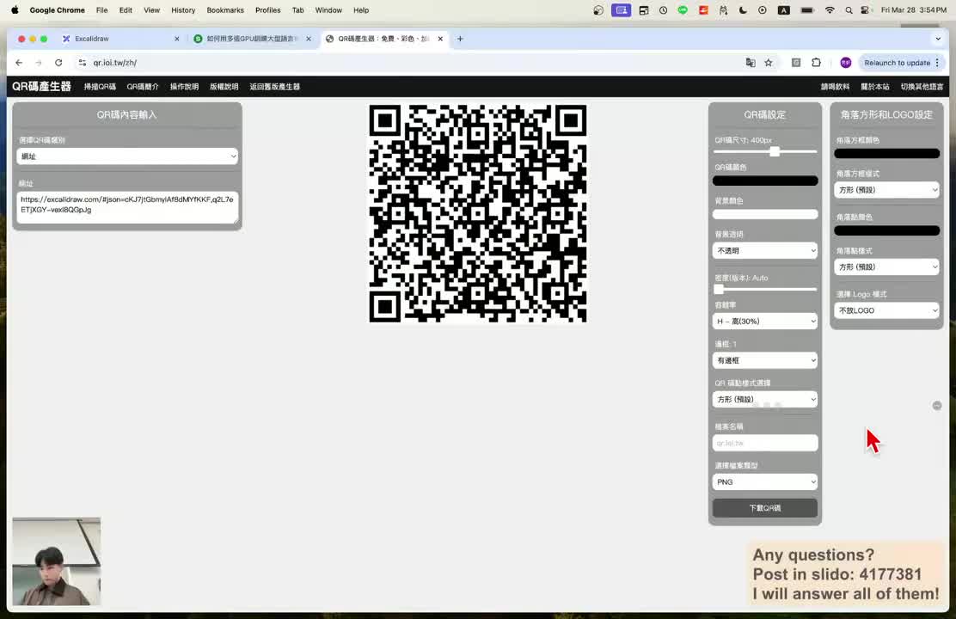Open the Chrome extensions puzzle icon
This screenshot has width=956, height=619.
[x=816, y=63]
